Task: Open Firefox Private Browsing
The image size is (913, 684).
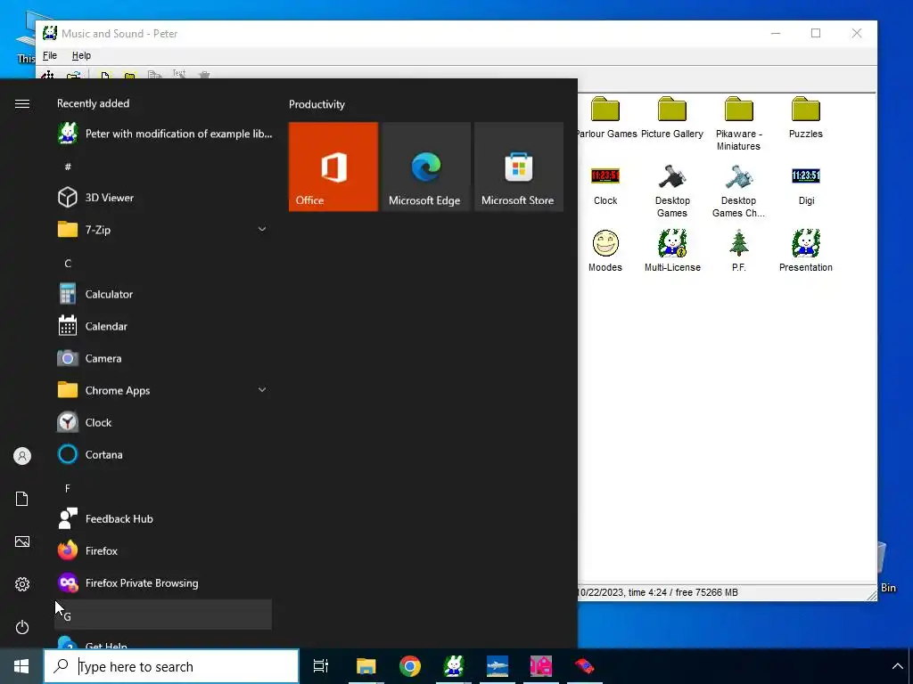Action: pos(164,582)
